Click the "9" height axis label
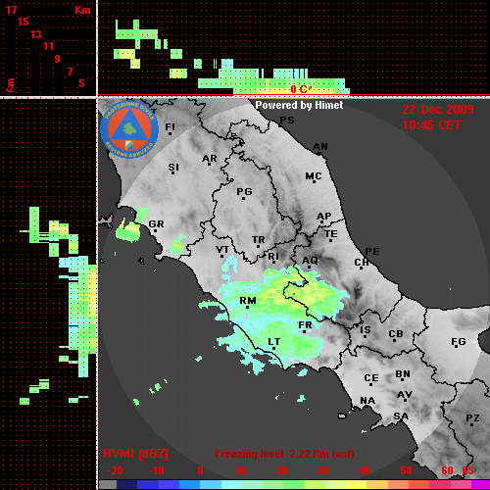Screen dimensions: 490x490 click(x=57, y=59)
